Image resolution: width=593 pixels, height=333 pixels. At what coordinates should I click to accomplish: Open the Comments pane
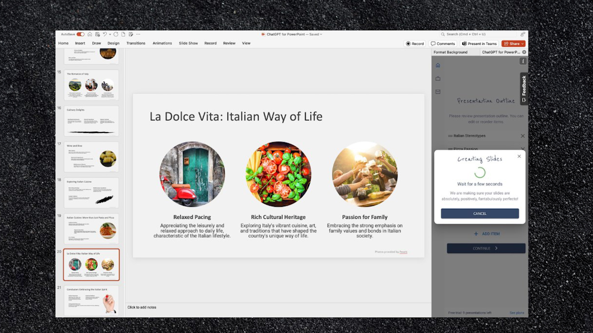[443, 44]
